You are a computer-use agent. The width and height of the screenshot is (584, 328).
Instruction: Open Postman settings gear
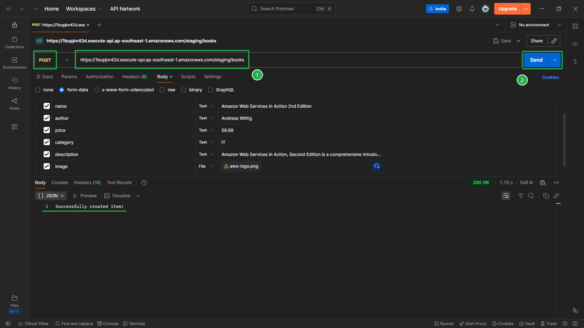[x=459, y=9]
